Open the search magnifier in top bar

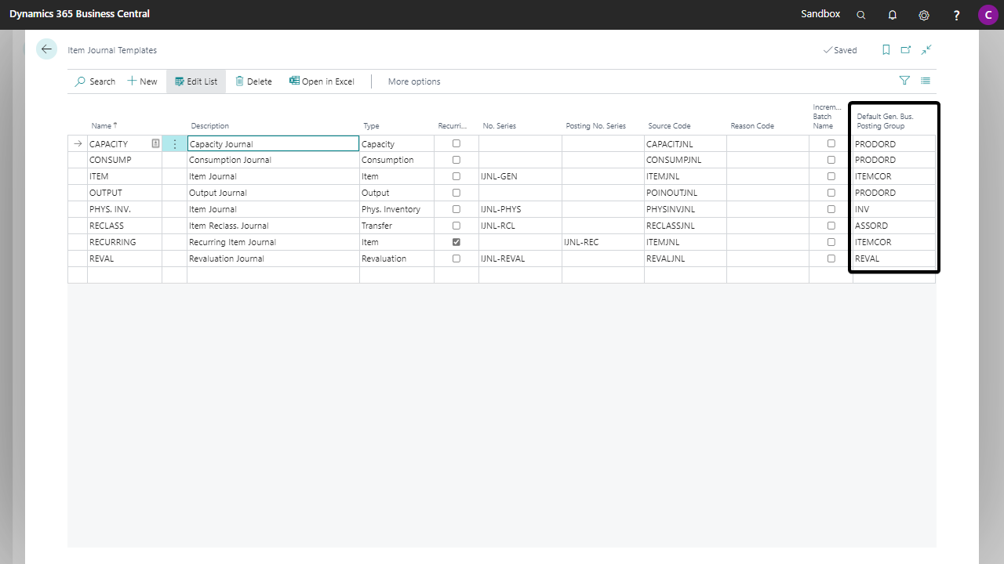click(x=861, y=15)
